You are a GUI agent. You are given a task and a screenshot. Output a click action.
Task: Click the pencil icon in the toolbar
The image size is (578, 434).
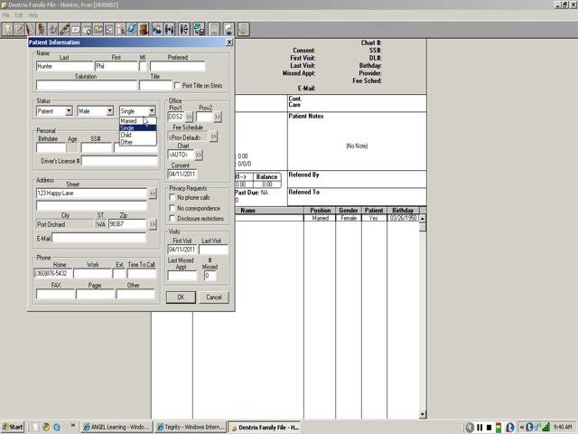pos(19,29)
